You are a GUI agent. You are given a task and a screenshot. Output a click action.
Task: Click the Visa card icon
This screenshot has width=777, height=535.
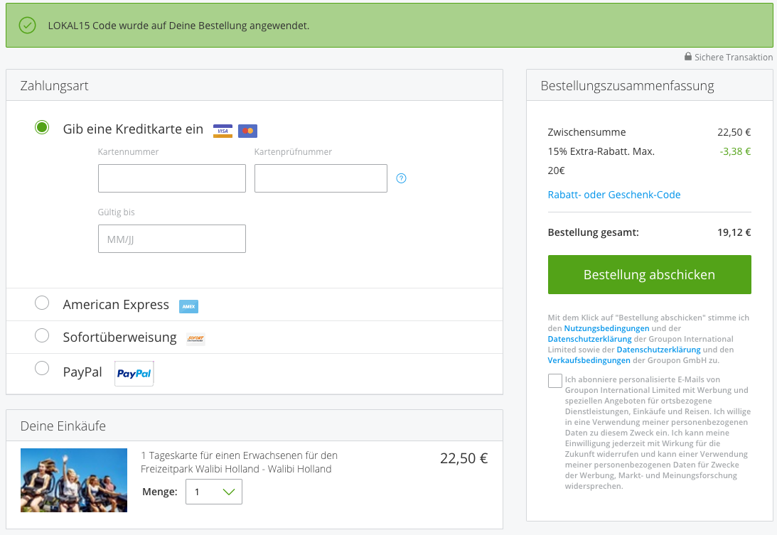(223, 131)
